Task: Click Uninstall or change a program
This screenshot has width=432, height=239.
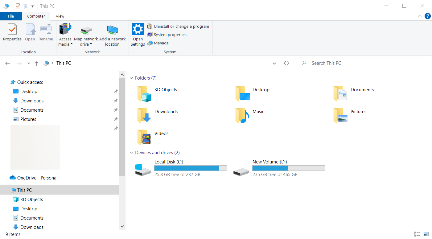Action: [178, 26]
